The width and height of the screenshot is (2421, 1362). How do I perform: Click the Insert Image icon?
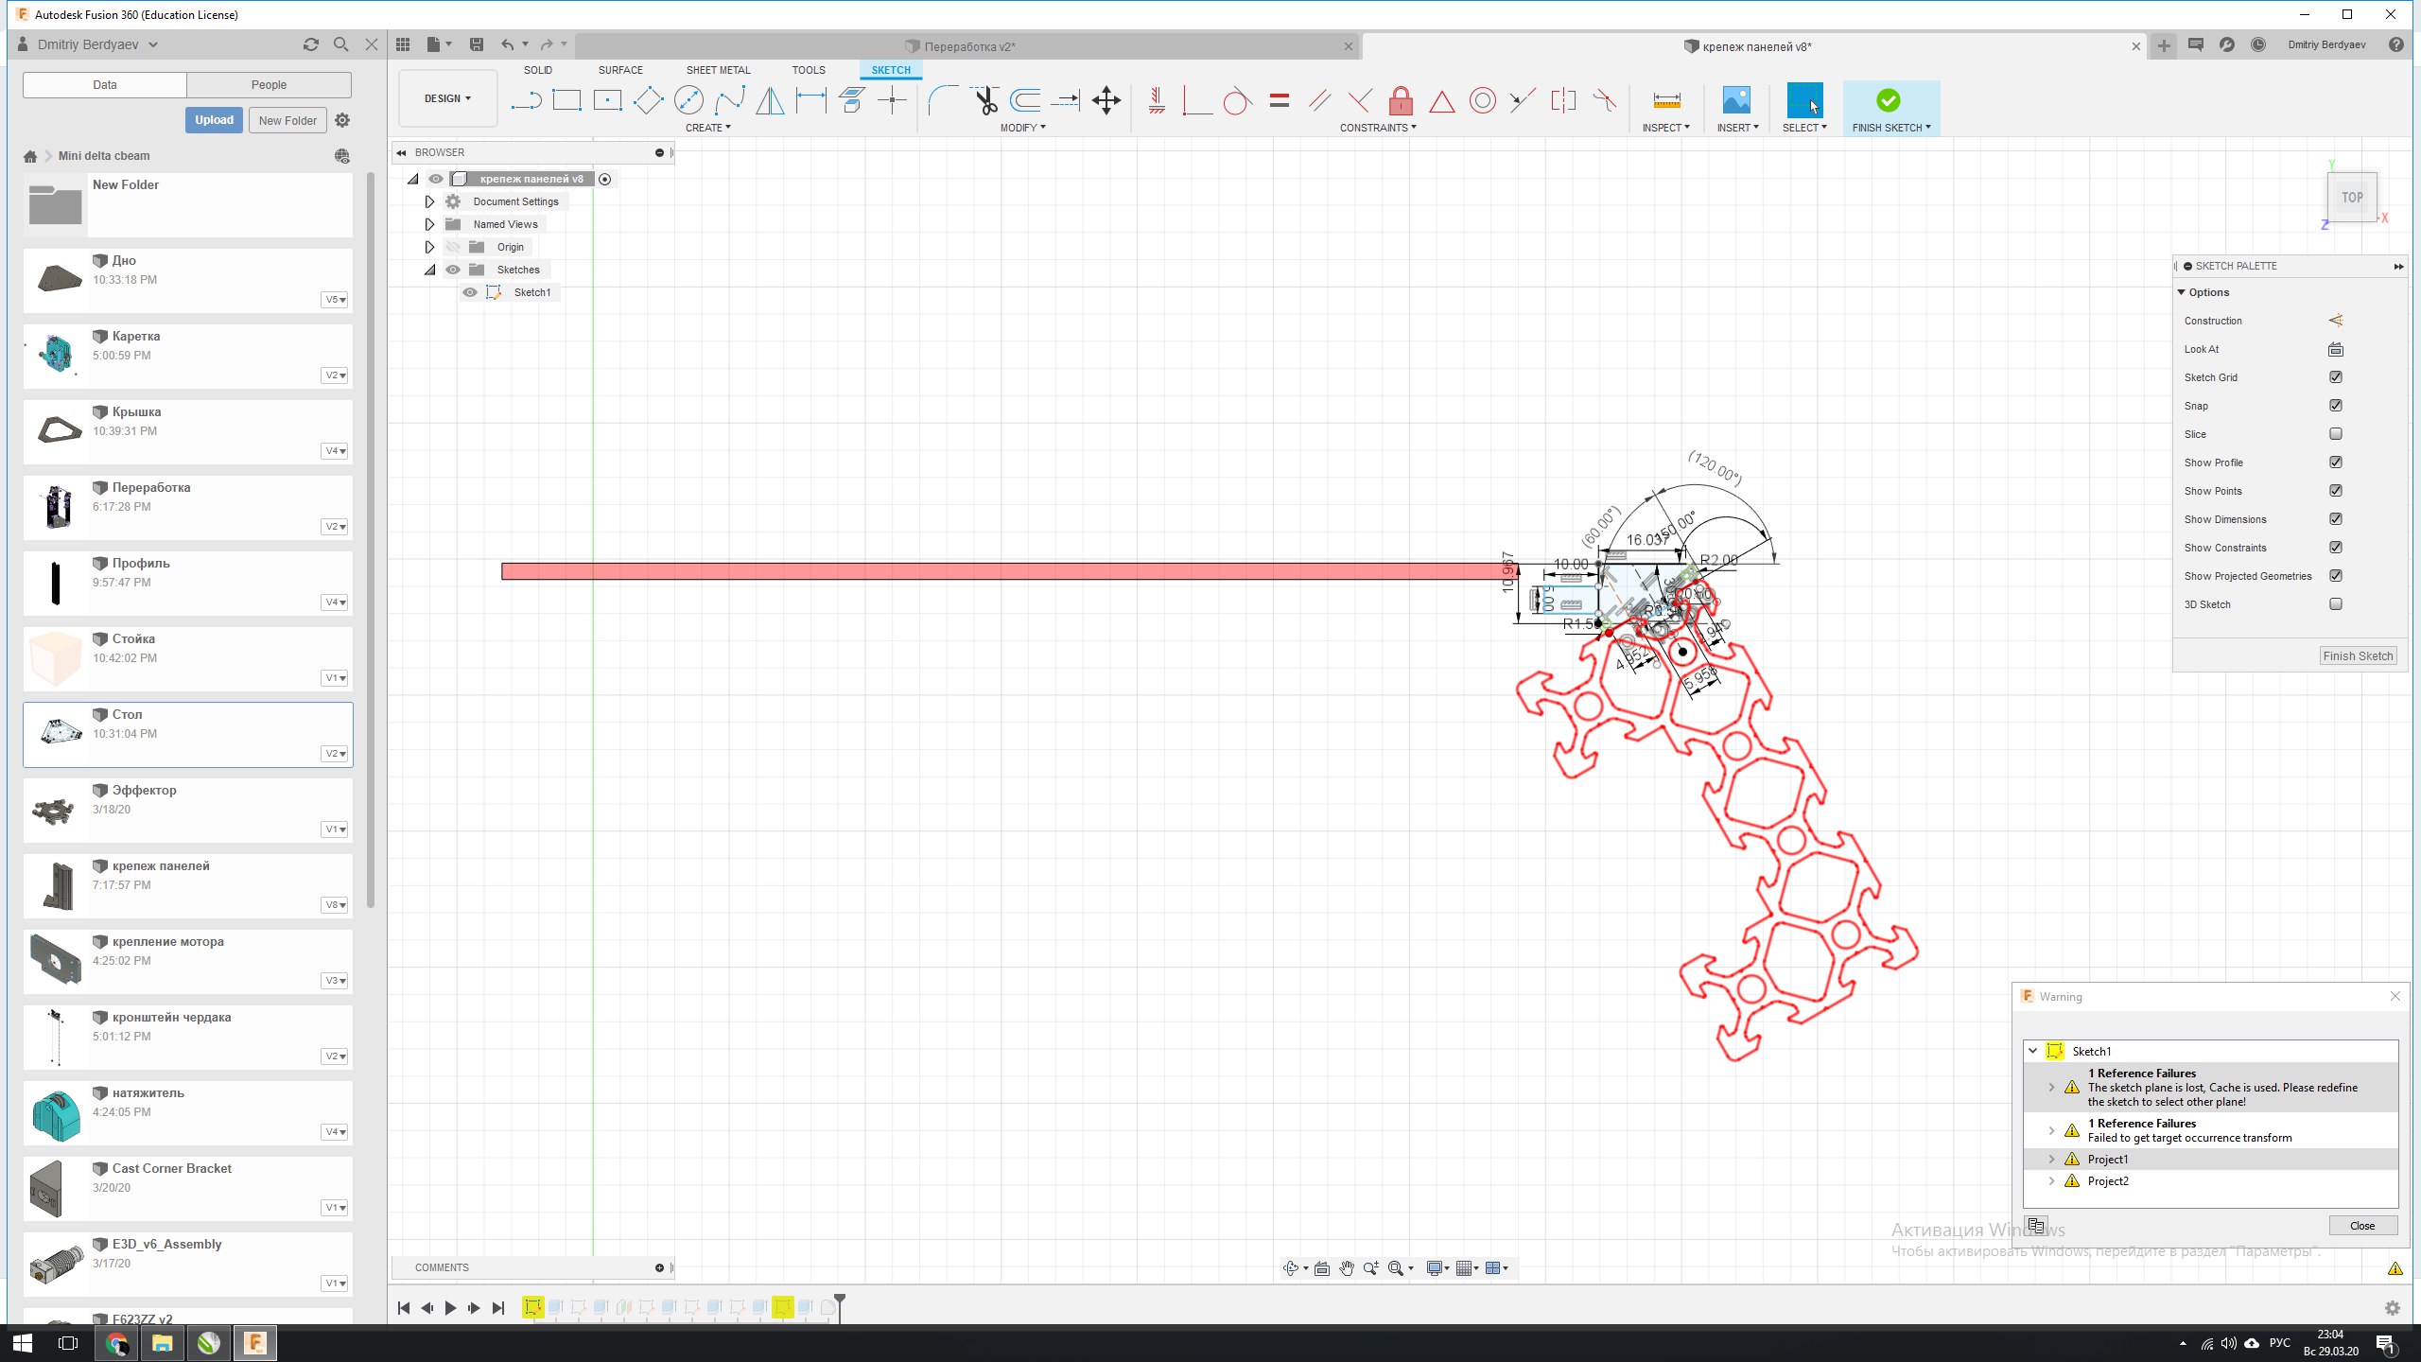pos(1736,100)
